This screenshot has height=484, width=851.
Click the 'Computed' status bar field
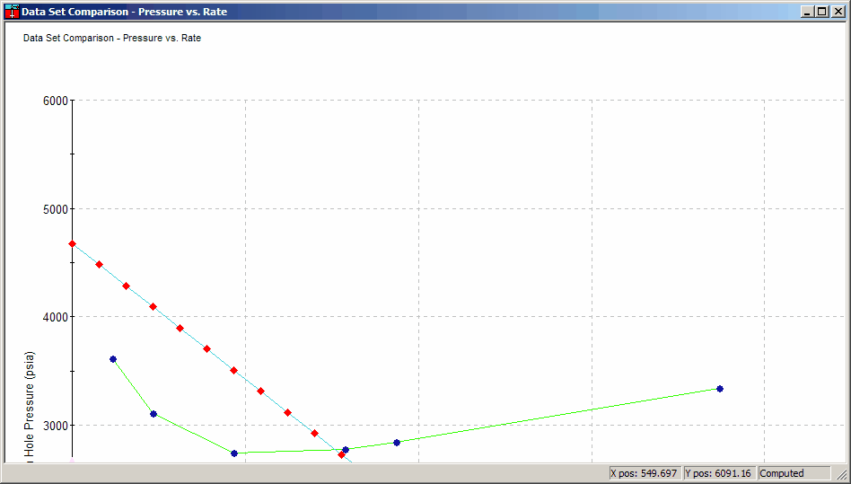(x=794, y=473)
